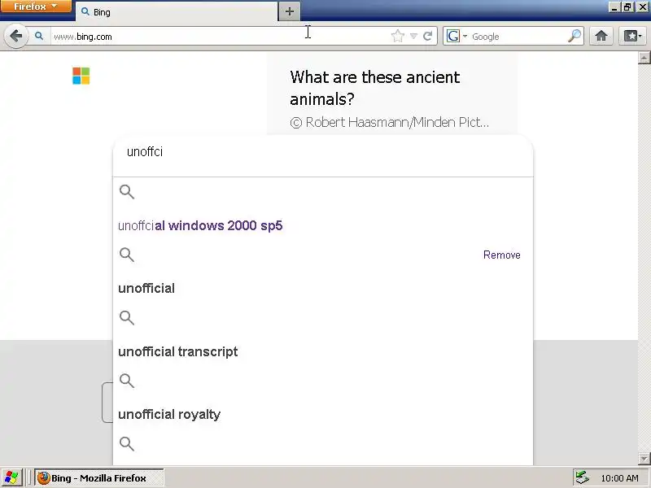The image size is (651, 488).
Task: Click the Robert Haasmann/Minden Pict credit
Action: 390,123
